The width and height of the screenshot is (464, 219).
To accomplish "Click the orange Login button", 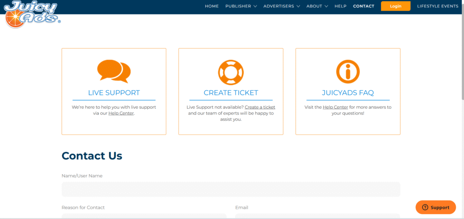I will pos(396,6).
